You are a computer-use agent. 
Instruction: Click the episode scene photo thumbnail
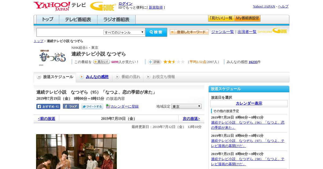point(76,152)
